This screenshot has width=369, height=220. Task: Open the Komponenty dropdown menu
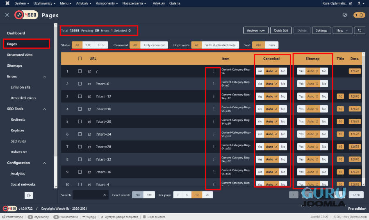coord(107,3)
